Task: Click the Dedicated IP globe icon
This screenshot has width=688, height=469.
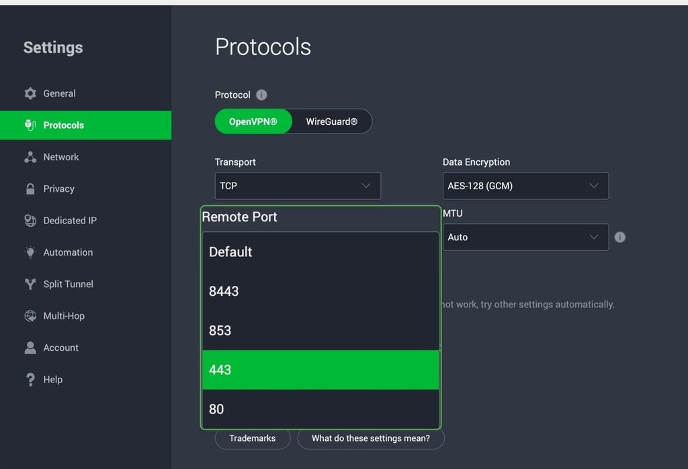Action: (30, 221)
